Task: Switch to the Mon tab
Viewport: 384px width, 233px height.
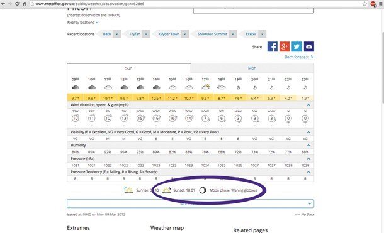Action: pyautogui.click(x=252, y=68)
